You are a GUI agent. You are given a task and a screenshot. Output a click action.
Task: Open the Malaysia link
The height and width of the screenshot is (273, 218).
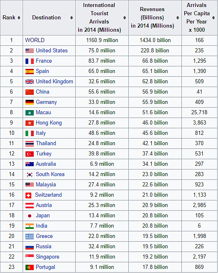click(46, 185)
